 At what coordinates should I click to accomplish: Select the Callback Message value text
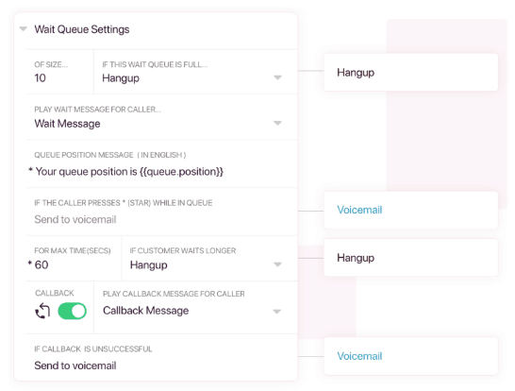tap(146, 311)
